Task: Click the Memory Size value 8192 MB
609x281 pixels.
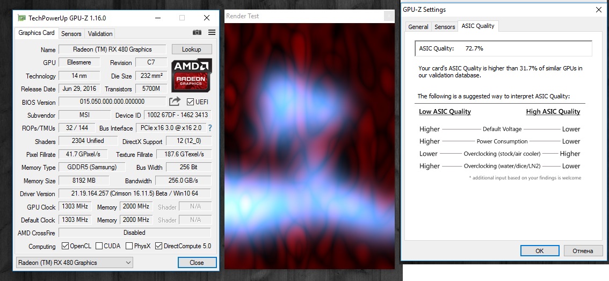Action: (x=84, y=181)
